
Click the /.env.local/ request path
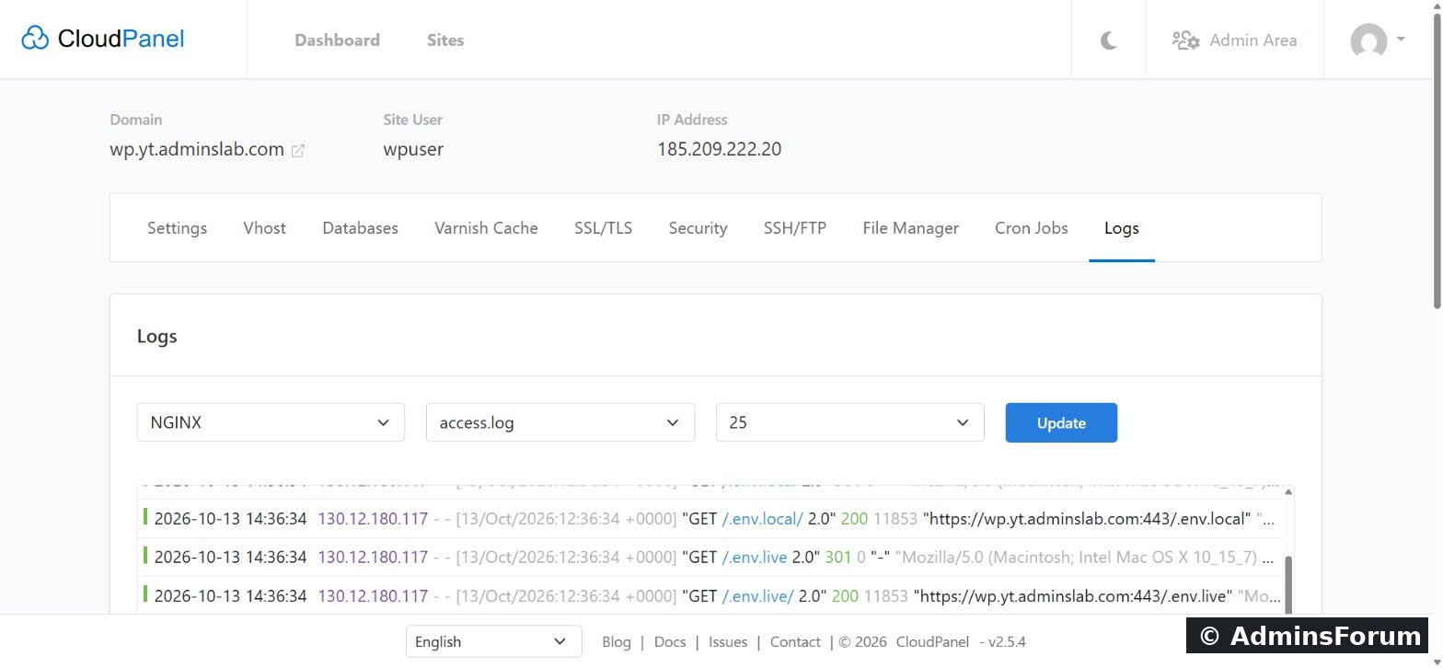click(763, 518)
